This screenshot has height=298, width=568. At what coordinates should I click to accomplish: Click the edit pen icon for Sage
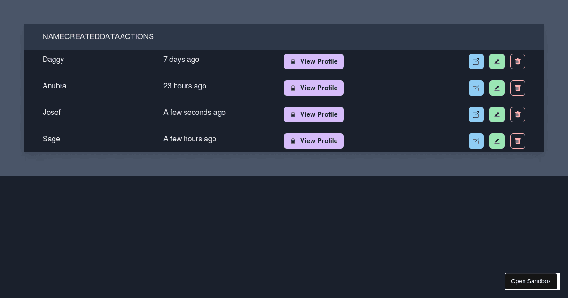pyautogui.click(x=497, y=141)
